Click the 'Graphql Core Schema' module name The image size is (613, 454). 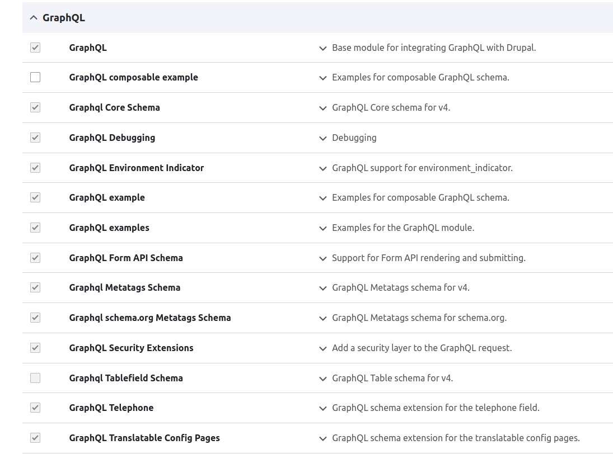click(115, 107)
